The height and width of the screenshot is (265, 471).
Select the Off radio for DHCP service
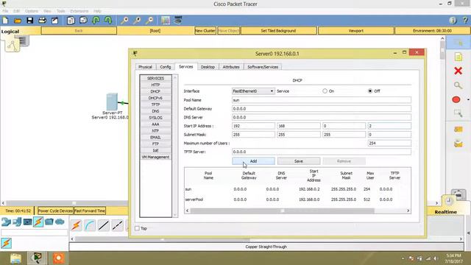tap(370, 91)
